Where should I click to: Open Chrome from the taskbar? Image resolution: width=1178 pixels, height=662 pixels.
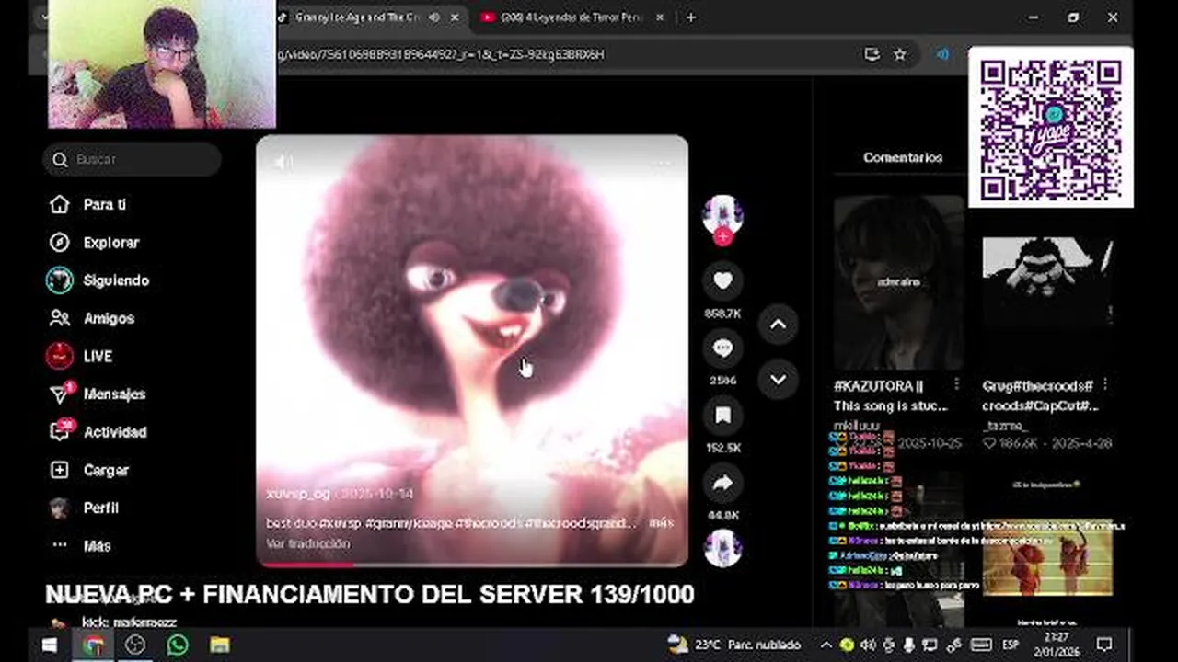click(93, 645)
